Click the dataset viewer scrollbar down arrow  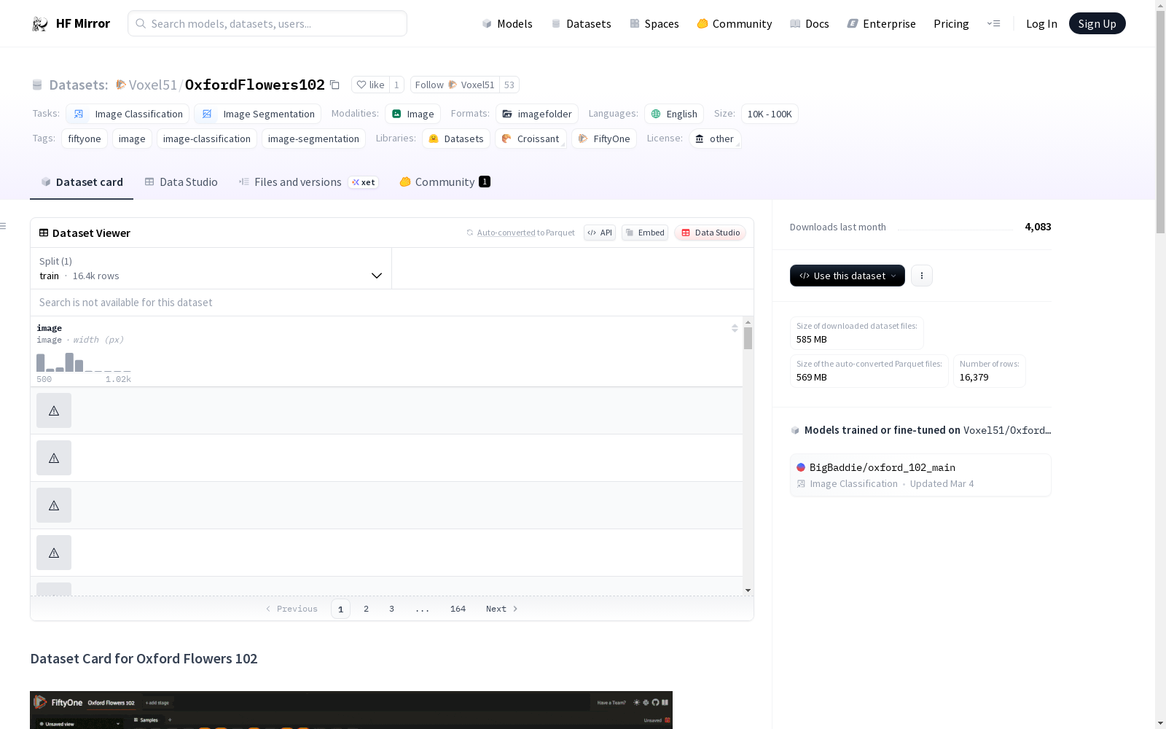tap(748, 590)
